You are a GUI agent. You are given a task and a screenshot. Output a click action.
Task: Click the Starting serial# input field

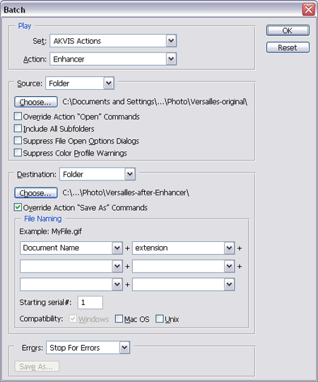[90, 302]
